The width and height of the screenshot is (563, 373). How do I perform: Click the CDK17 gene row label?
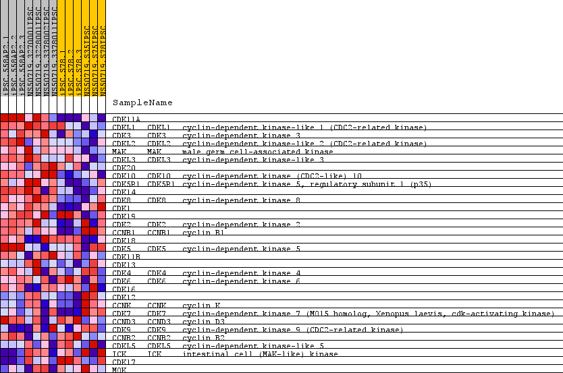tap(124, 362)
